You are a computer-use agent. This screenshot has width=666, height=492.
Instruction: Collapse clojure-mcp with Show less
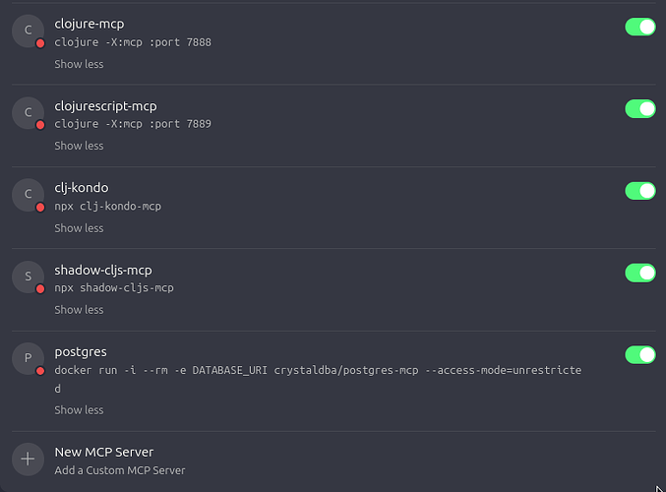point(79,64)
